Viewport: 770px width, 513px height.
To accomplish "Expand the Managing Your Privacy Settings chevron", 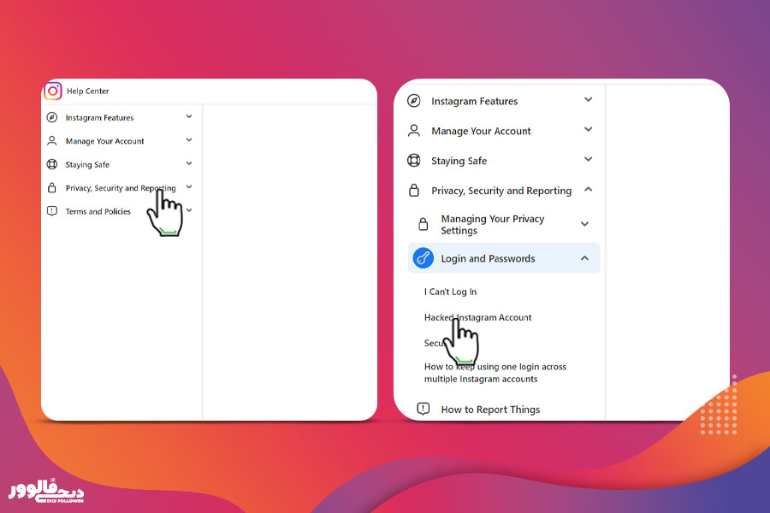I will pyautogui.click(x=584, y=224).
